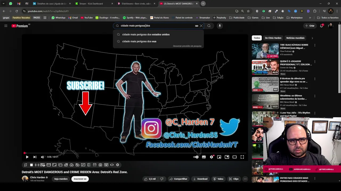Viewport: 341px width, 191px height.
Task: Open Chris Harden channel avatar
Action: click(x=25, y=179)
